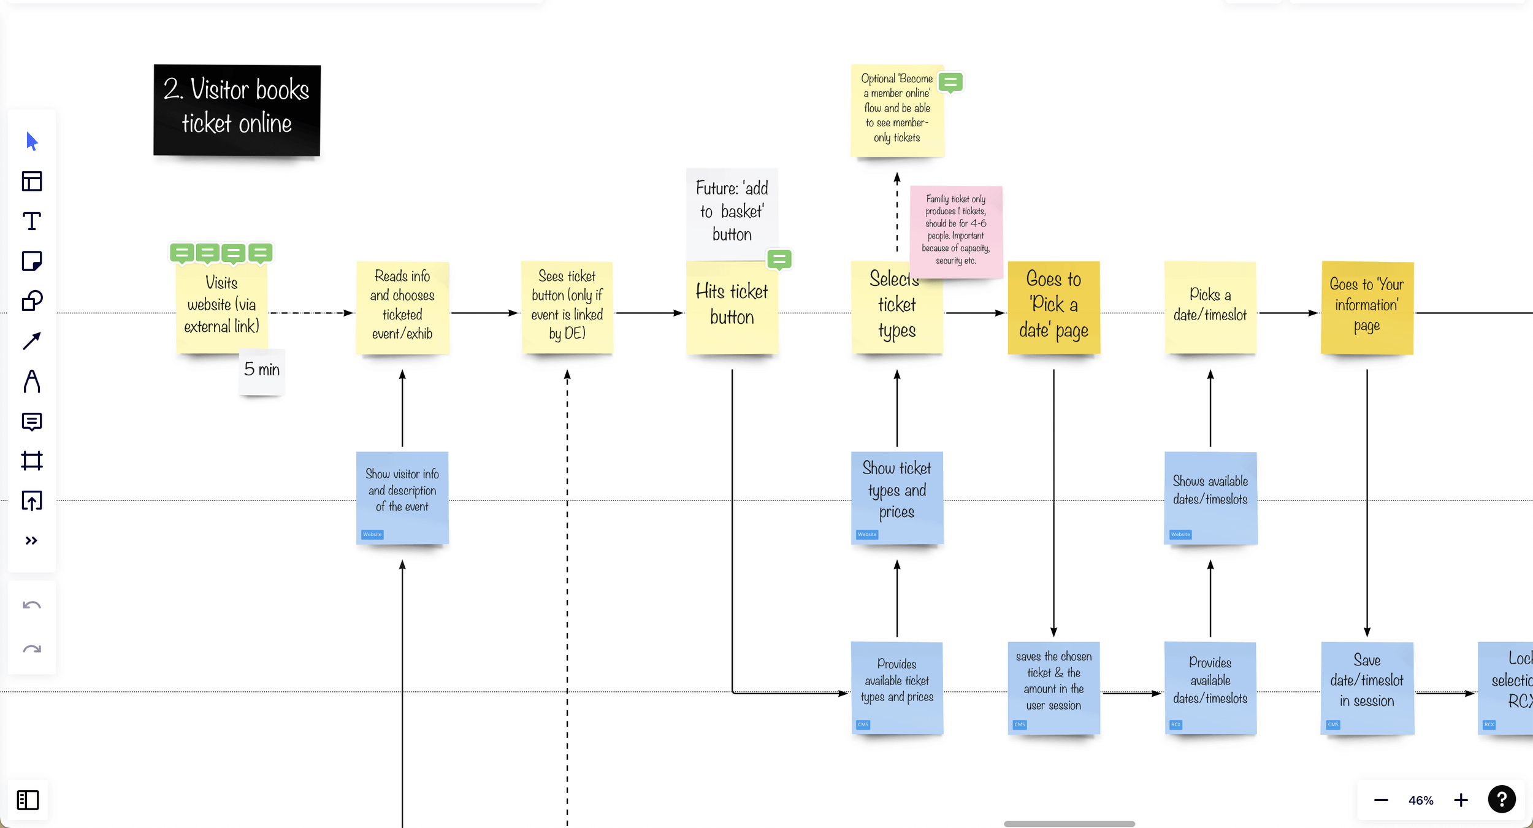Select 'saves the chosen ticket & the amount' note
This screenshot has height=828, width=1533.
[1053, 688]
